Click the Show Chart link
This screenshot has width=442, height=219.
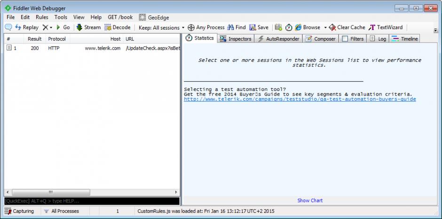click(310, 200)
